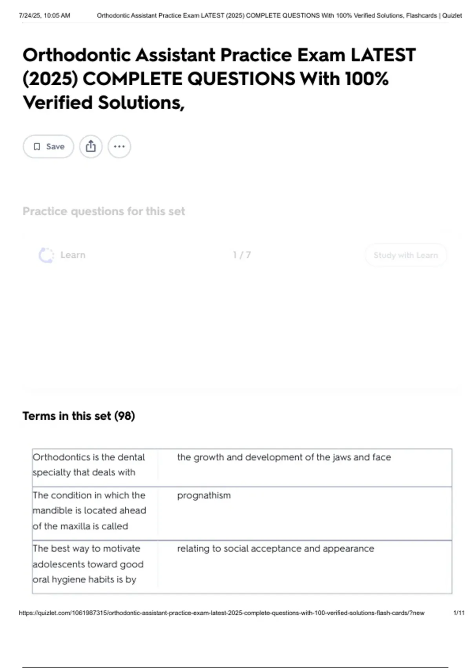Click the bookmark icon in Save button

[37, 147]
